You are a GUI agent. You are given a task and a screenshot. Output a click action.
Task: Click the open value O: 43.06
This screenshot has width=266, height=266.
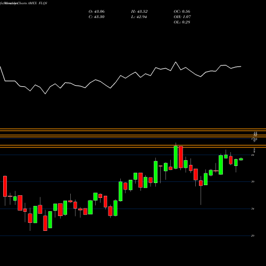[96, 12]
